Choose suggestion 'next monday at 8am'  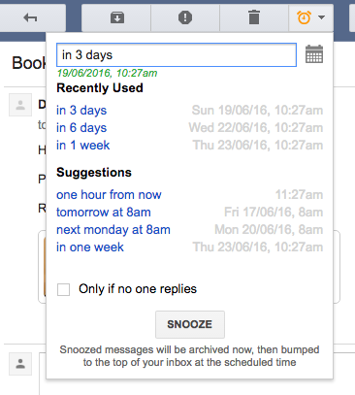tap(113, 230)
